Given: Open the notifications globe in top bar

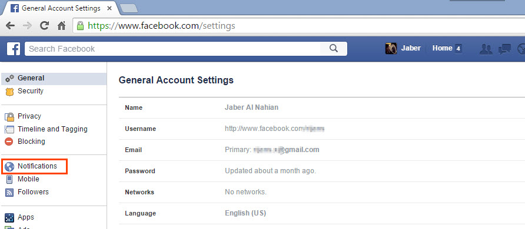Looking at the screenshot, I should 521,49.
